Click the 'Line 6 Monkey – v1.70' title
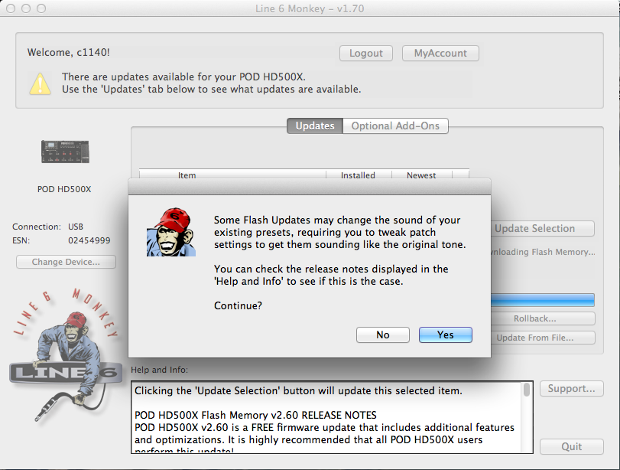 click(x=310, y=8)
